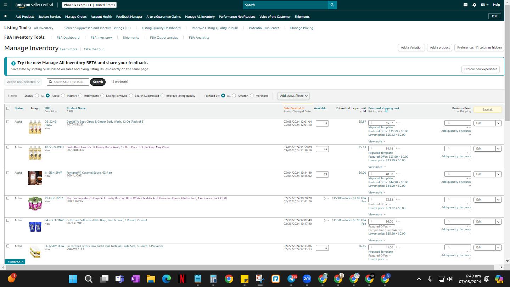This screenshot has height=287, width=510.
Task: Click the info icon in BETA banner
Action: tap(13, 63)
